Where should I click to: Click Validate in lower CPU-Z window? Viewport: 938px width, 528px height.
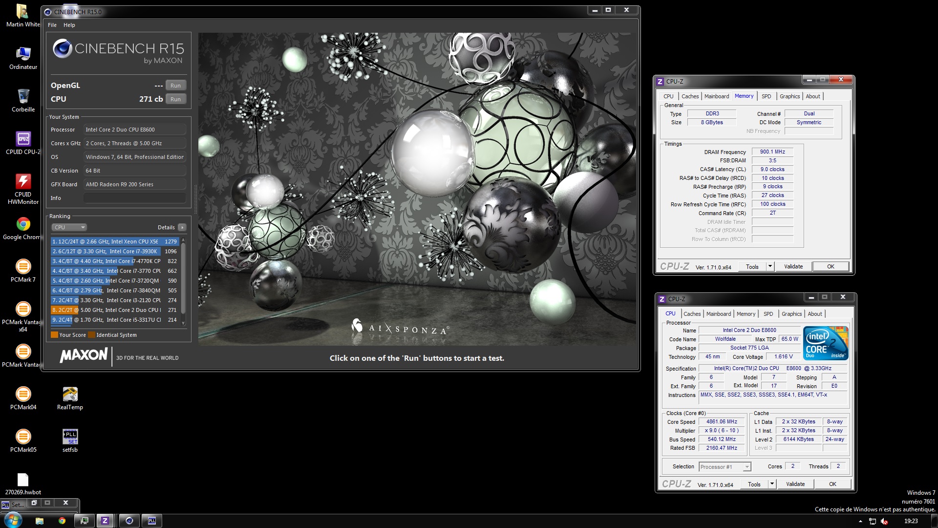tap(795, 484)
